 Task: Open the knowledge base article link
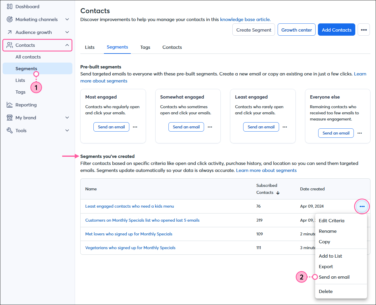click(x=245, y=20)
